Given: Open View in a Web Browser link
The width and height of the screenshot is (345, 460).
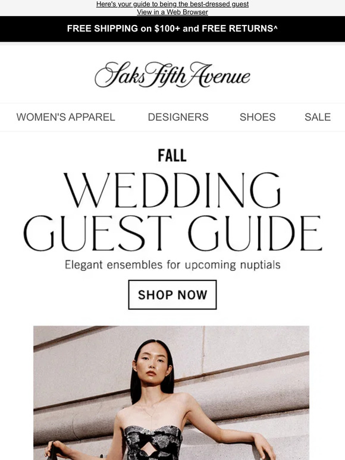Looking at the screenshot, I should coord(172,12).
